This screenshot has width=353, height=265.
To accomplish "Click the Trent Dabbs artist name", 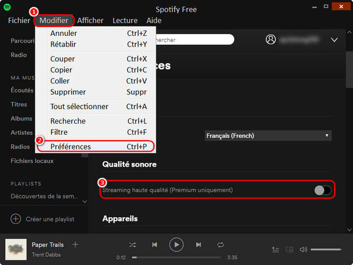I will [46, 255].
